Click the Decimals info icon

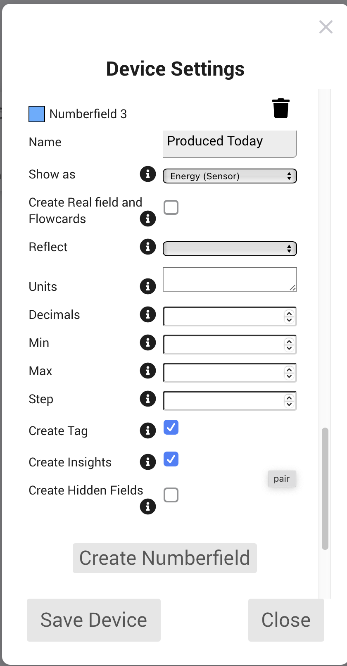click(147, 315)
